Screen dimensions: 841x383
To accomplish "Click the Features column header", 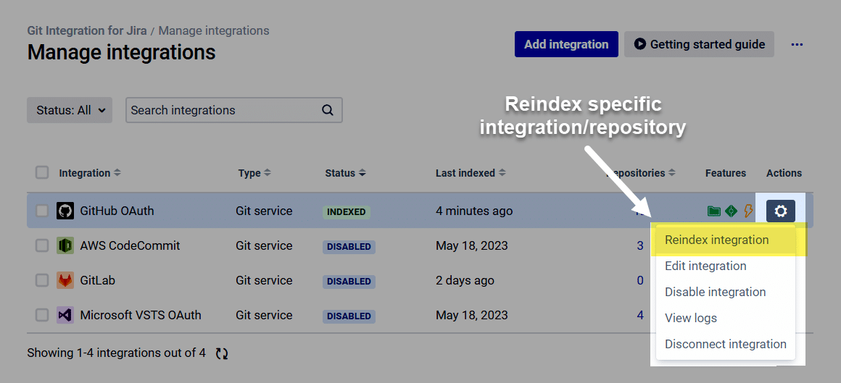I will (726, 173).
